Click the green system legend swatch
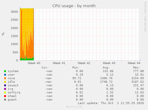Viewport: 148px width, 110px height. click(x=5, y=71)
